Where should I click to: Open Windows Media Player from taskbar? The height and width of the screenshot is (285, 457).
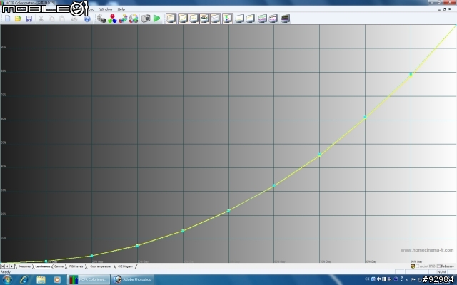click(x=57, y=280)
